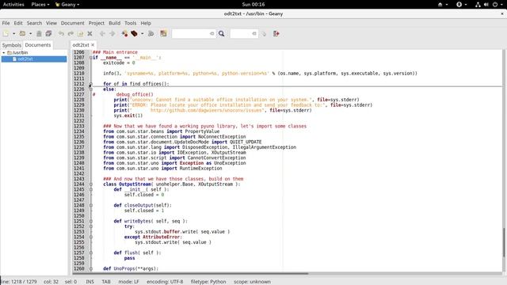Click the volume speaker tray icon

pos(486,4)
